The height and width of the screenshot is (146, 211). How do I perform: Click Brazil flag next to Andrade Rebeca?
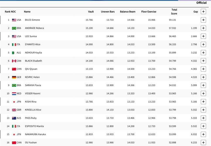[x=14, y=28]
